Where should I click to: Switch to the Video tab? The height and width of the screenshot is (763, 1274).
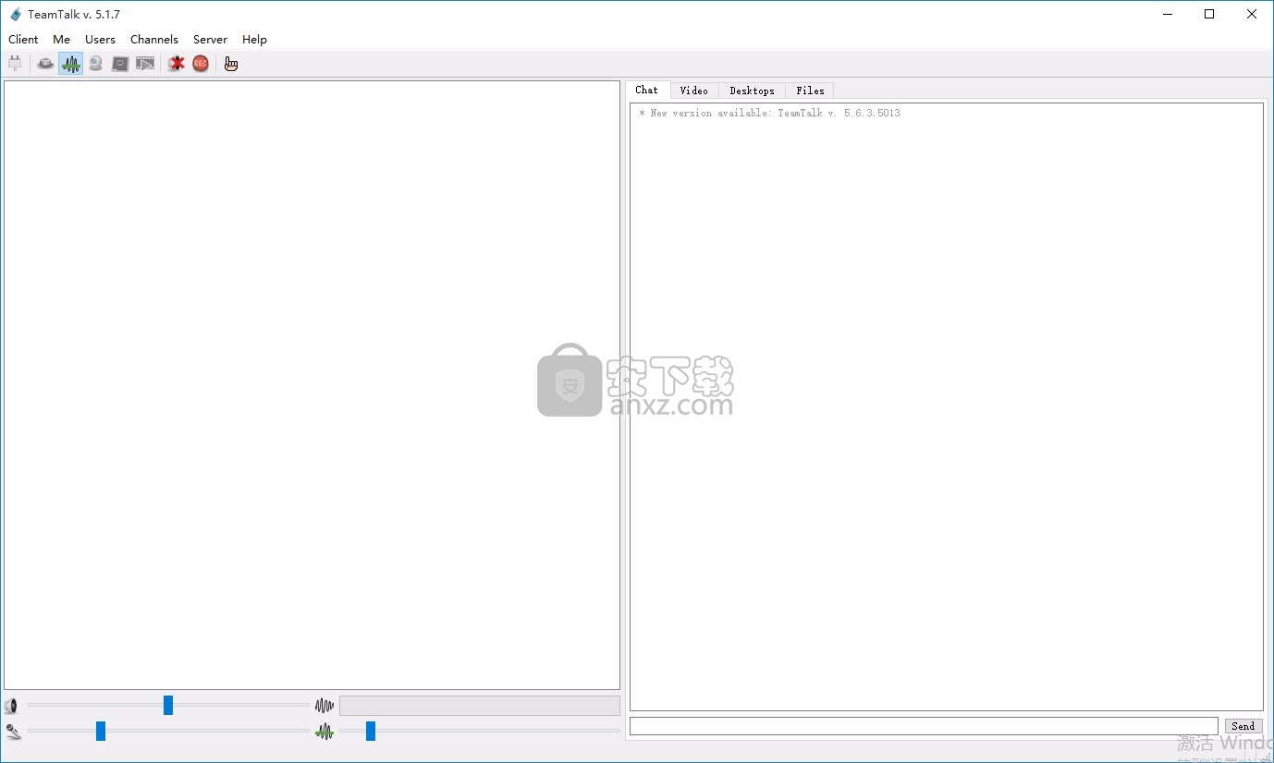(694, 91)
